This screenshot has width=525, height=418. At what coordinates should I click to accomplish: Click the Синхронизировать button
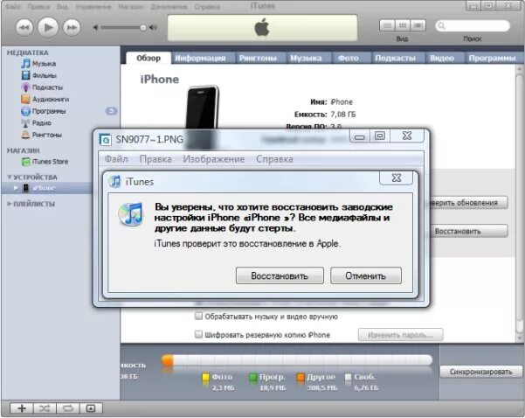coord(480,372)
